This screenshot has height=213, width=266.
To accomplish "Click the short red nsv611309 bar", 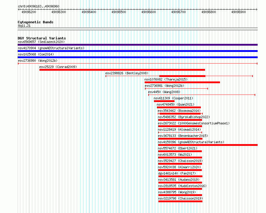I will coord(164,101).
